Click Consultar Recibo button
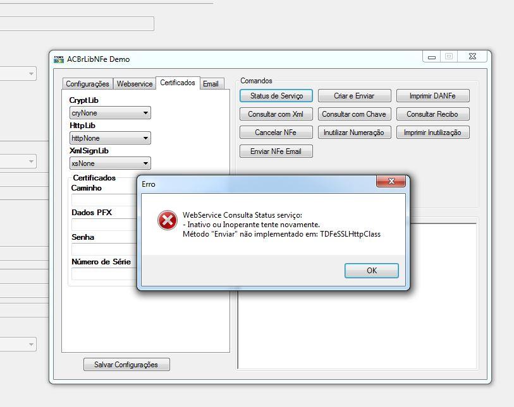Screen dimensions: 514x407 click(432, 114)
